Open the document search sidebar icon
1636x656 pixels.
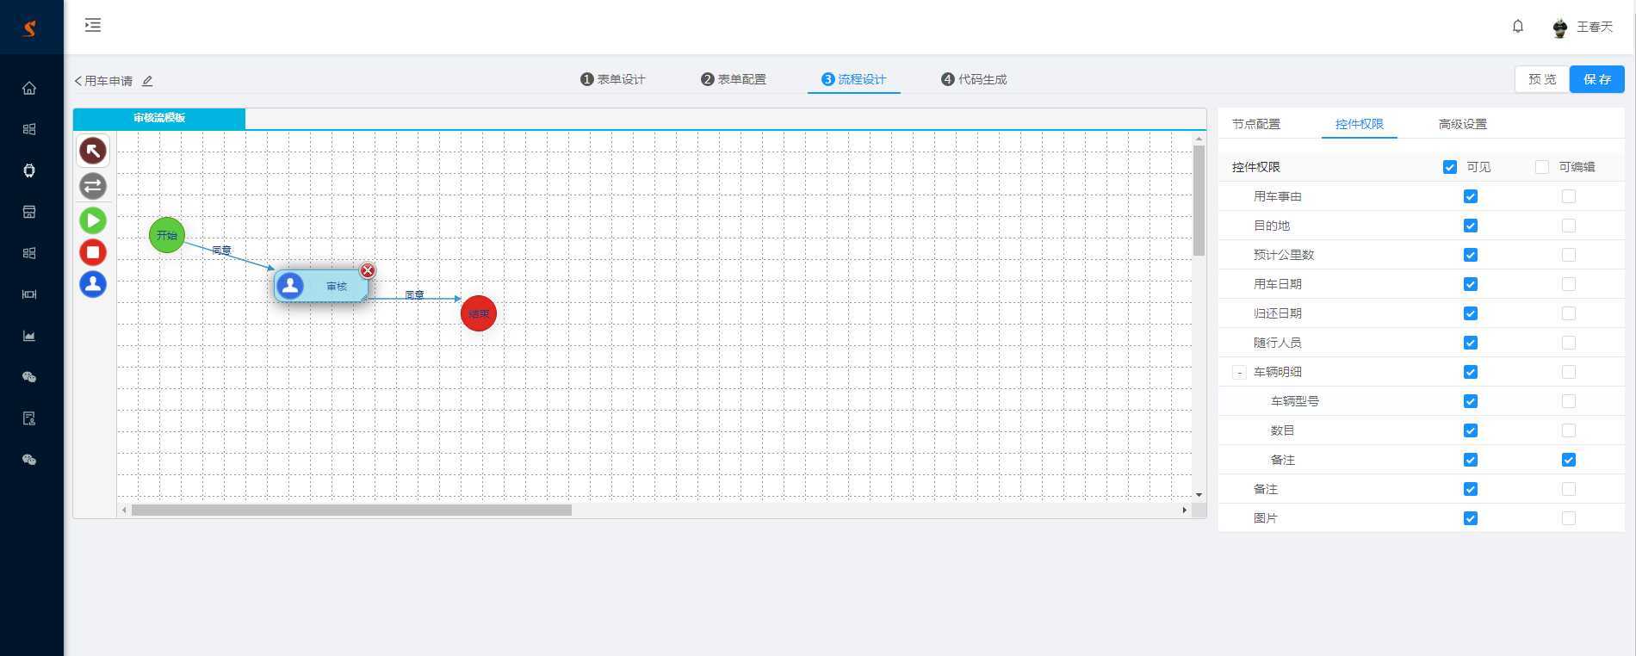pos(29,418)
